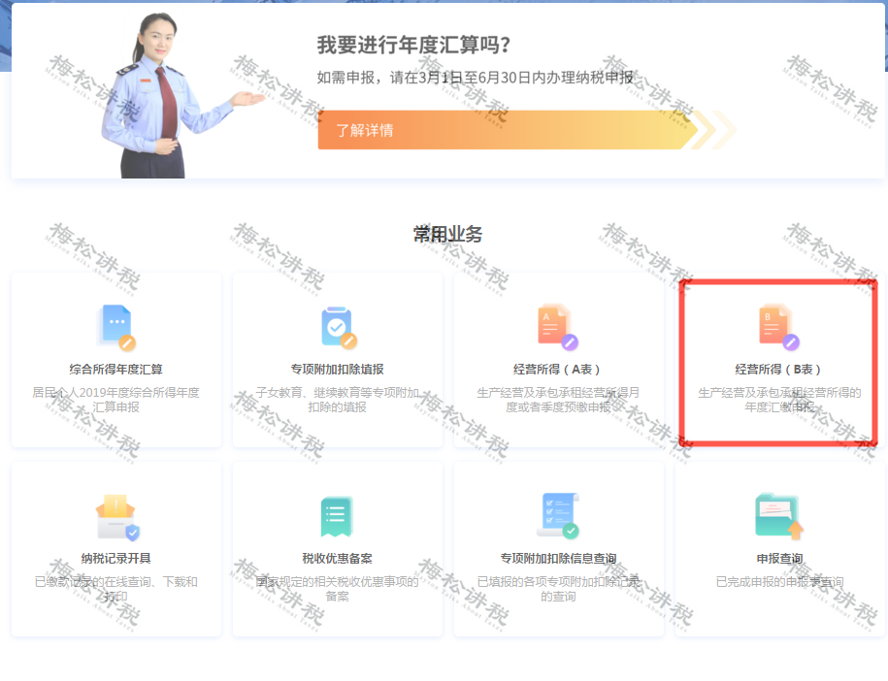The height and width of the screenshot is (681, 888).
Task: Click the 经营所得 A表 document icon
Action: click(558, 327)
